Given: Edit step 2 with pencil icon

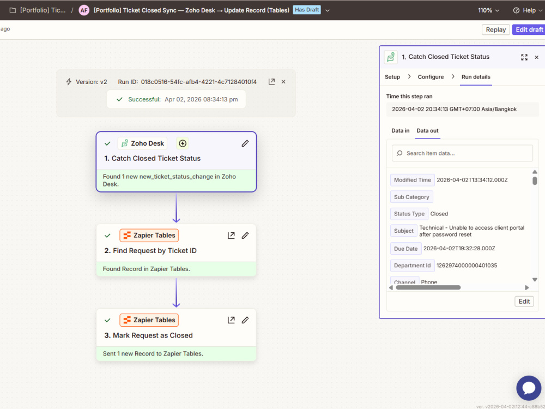Looking at the screenshot, I should [x=245, y=236].
